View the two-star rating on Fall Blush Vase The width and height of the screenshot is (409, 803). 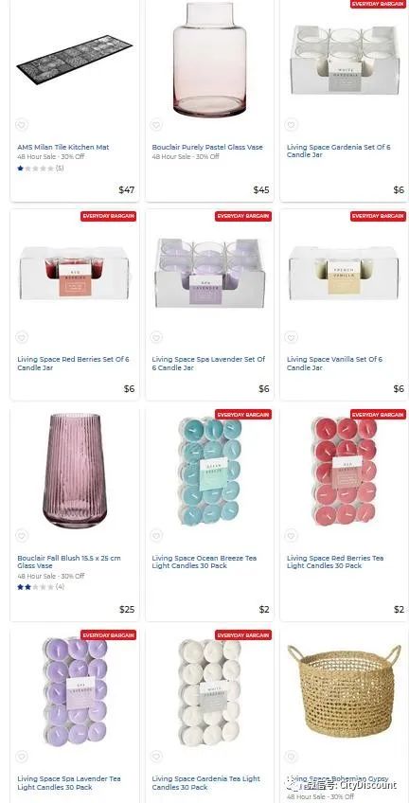[41, 587]
